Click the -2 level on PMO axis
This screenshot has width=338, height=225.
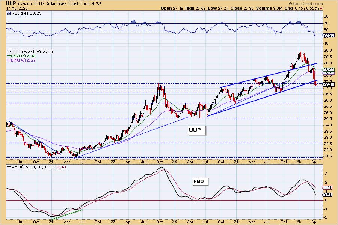point(326,217)
